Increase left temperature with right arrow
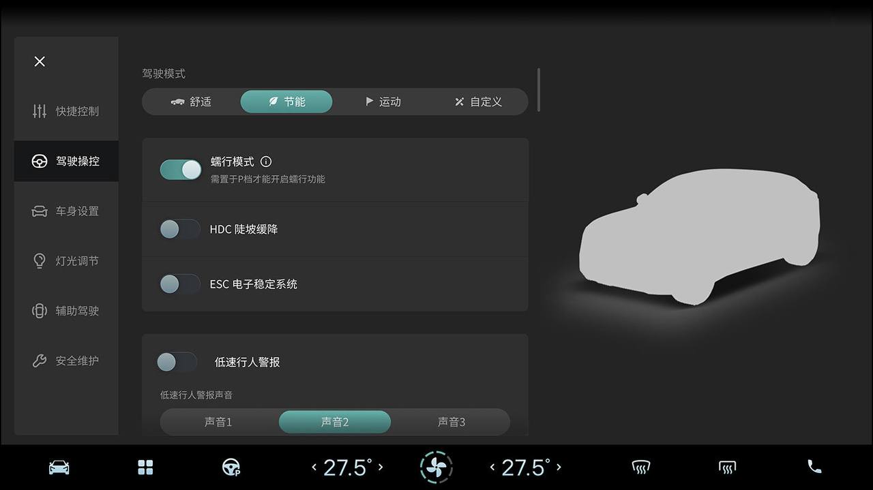Image resolution: width=873 pixels, height=490 pixels. (381, 468)
